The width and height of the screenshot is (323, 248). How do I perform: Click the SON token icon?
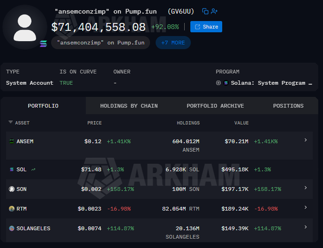(x=12, y=189)
